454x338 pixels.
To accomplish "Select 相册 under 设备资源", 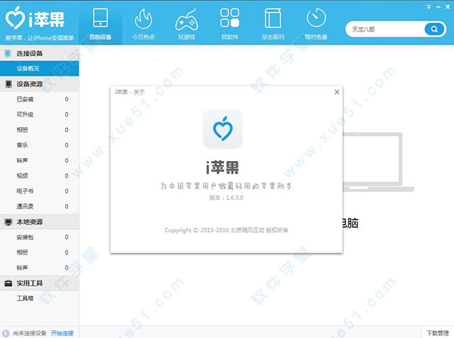I will point(39,130).
